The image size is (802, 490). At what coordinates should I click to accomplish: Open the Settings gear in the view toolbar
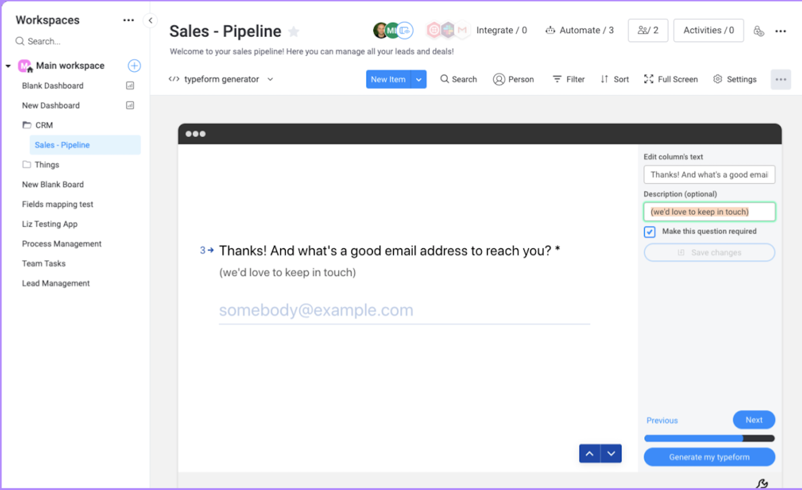(718, 79)
